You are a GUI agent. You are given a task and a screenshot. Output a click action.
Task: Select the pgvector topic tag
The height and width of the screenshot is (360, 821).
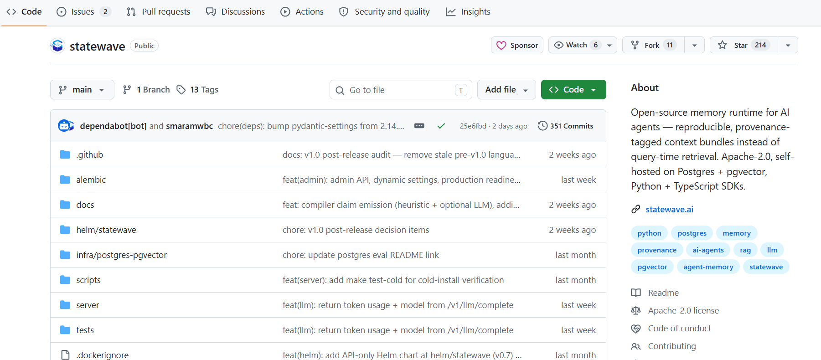(652, 267)
